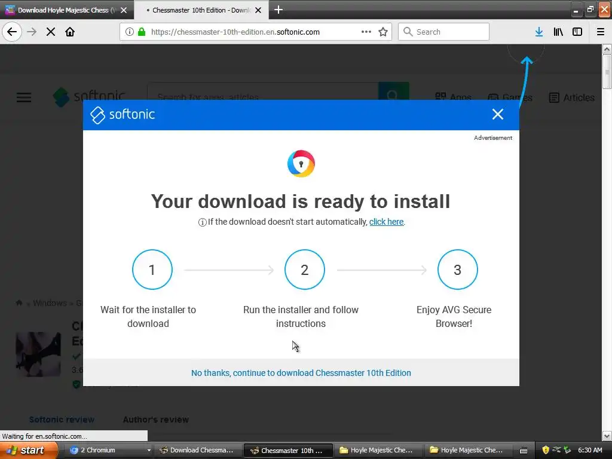Open the Softonic review tab
Image resolution: width=612 pixels, height=459 pixels.
tap(62, 420)
